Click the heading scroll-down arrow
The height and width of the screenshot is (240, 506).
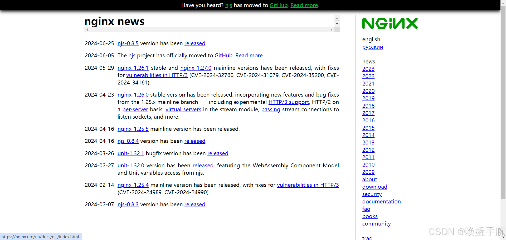tap(337, 24)
